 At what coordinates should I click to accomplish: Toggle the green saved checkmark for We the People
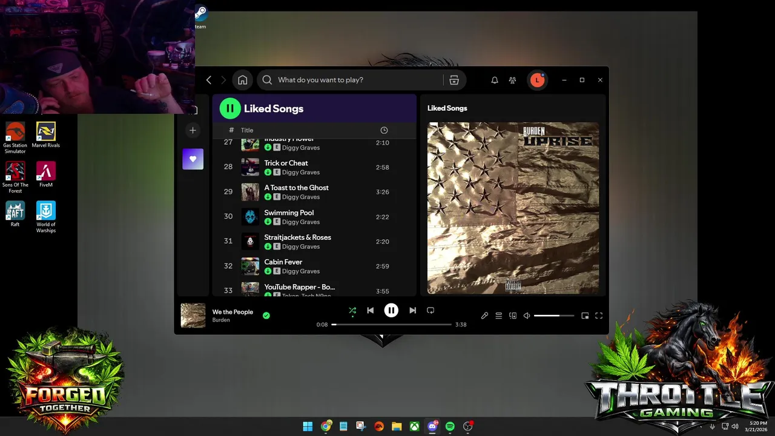point(266,315)
